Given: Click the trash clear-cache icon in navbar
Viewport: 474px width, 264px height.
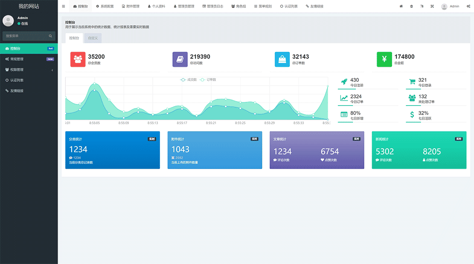Looking at the screenshot, I should tap(411, 6).
